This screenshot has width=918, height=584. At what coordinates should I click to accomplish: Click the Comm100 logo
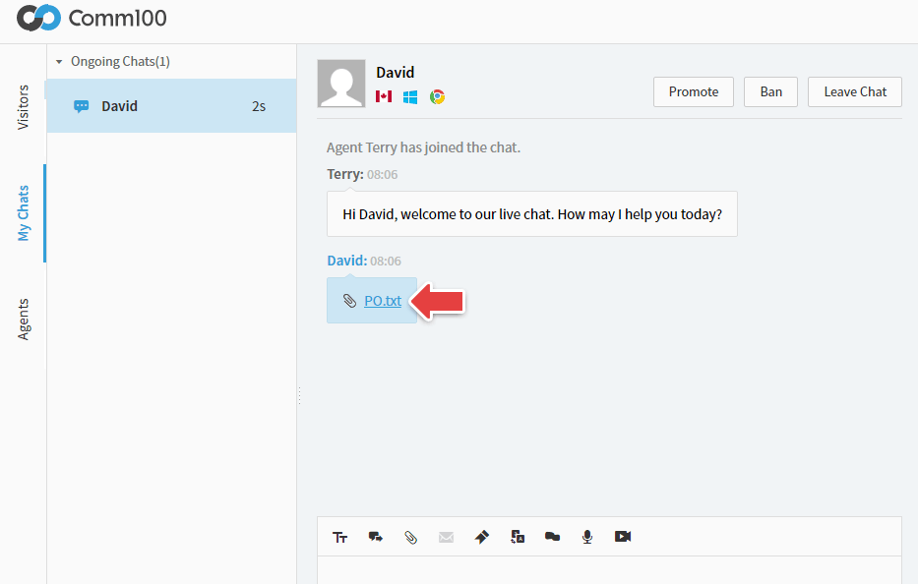pyautogui.click(x=91, y=18)
